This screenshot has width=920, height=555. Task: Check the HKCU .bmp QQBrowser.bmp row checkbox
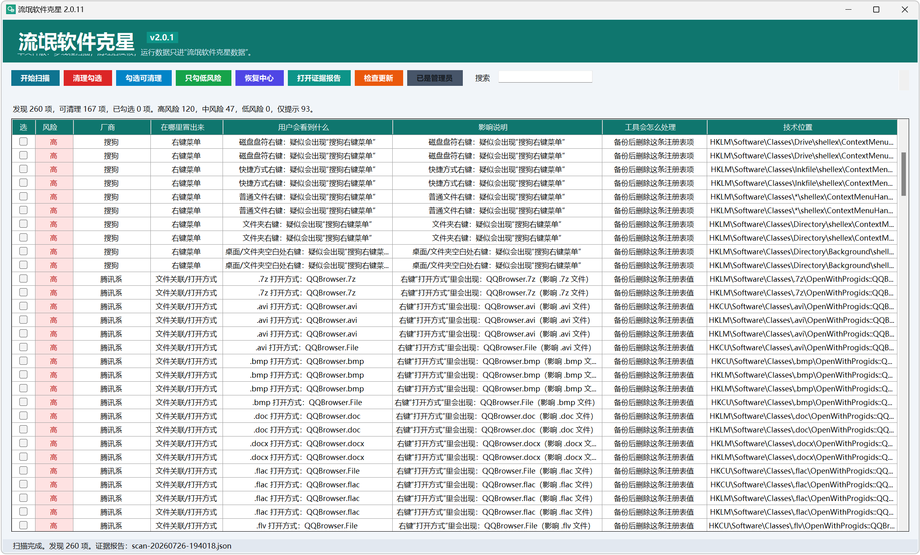pyautogui.click(x=23, y=361)
